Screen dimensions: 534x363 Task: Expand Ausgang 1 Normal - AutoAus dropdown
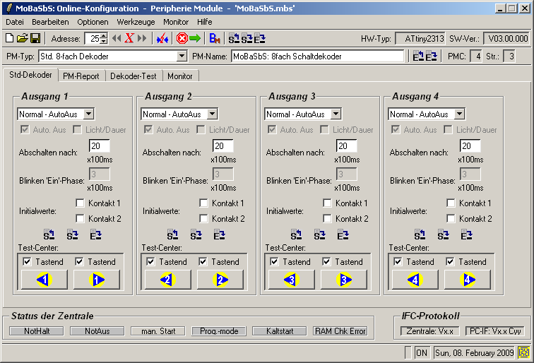click(89, 114)
